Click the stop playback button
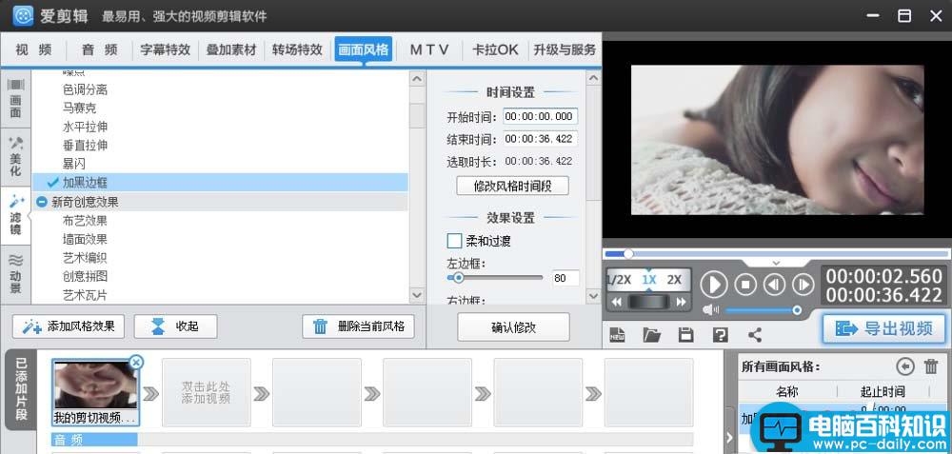 [745, 284]
